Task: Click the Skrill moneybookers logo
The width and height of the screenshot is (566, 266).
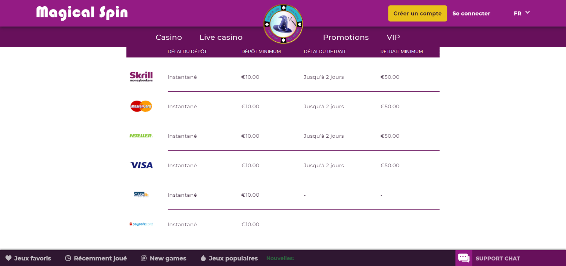Action: pyautogui.click(x=141, y=77)
